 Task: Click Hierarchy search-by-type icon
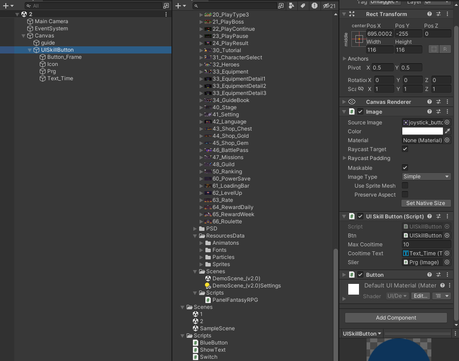click(166, 6)
